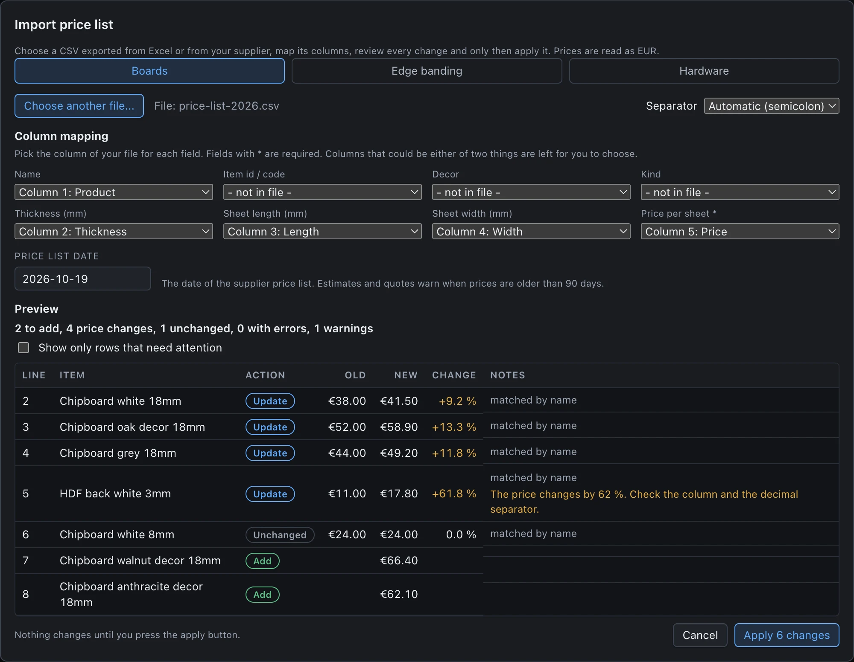Click Update badge for HDF back white 3mm
This screenshot has height=662, width=854.
click(270, 494)
